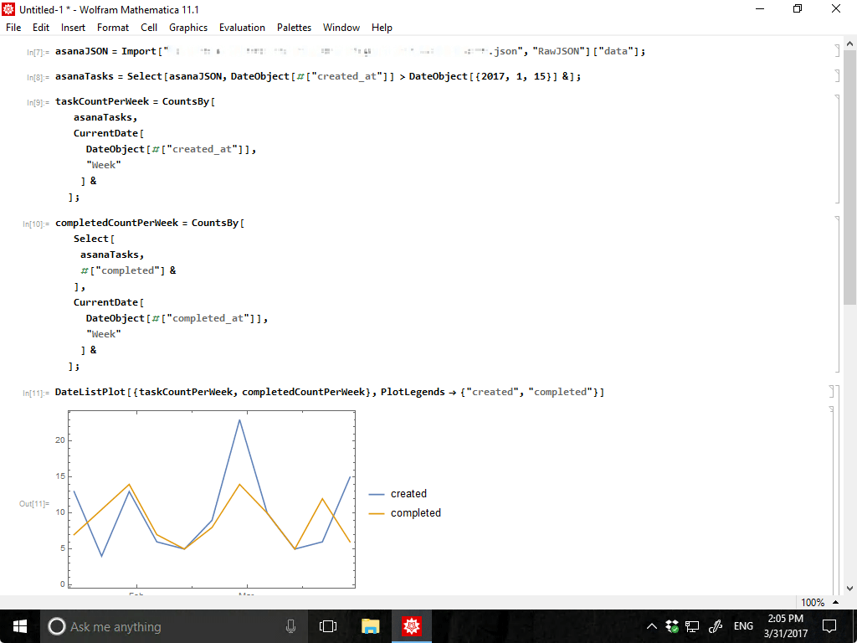Open the Palettes menu

click(294, 28)
